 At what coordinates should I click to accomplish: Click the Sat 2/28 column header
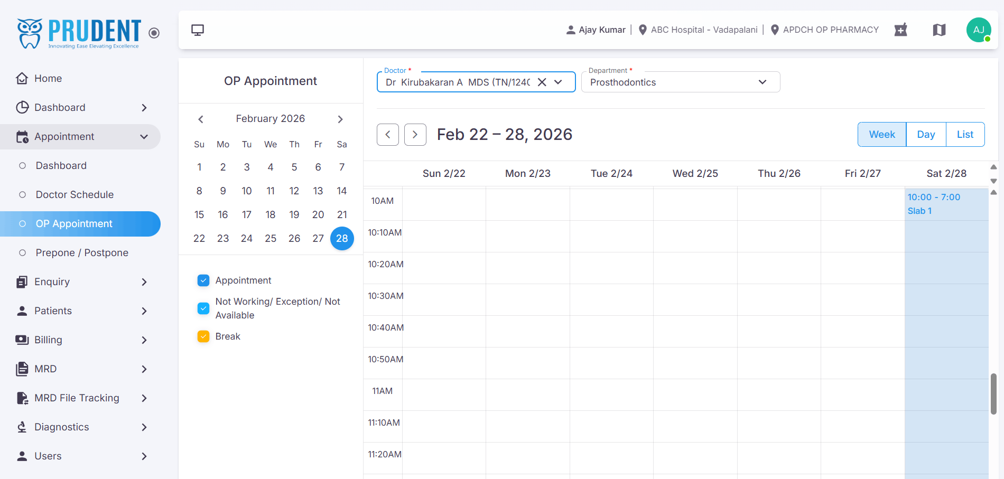[946, 174]
